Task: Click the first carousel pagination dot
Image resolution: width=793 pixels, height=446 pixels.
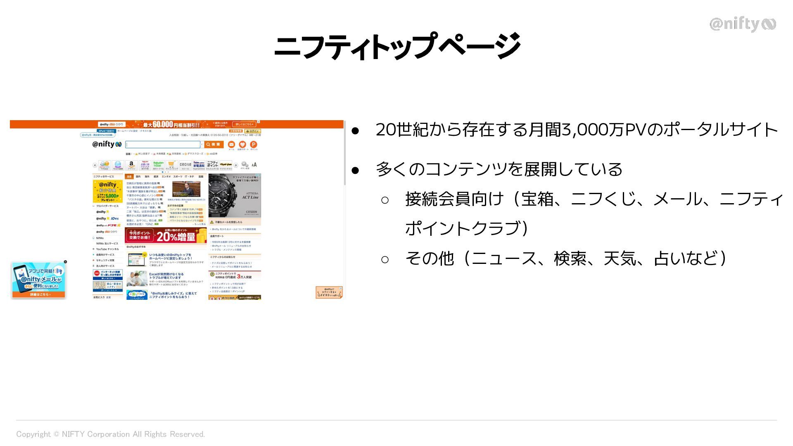Action: [x=162, y=172]
